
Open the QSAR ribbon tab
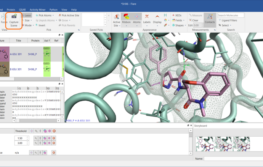tap(22, 10)
